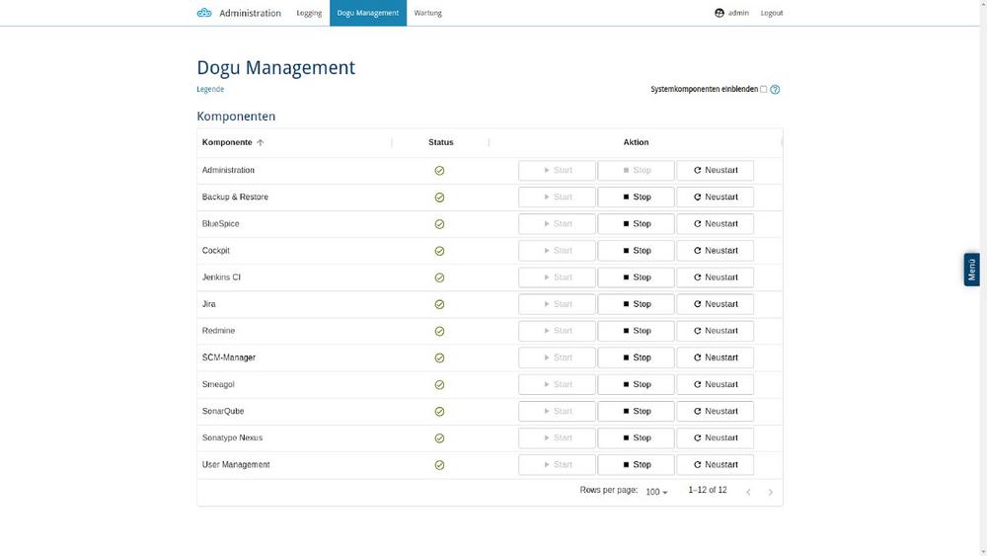The image size is (987, 556).
Task: Sort by the Komponente column header
Action: coord(227,142)
